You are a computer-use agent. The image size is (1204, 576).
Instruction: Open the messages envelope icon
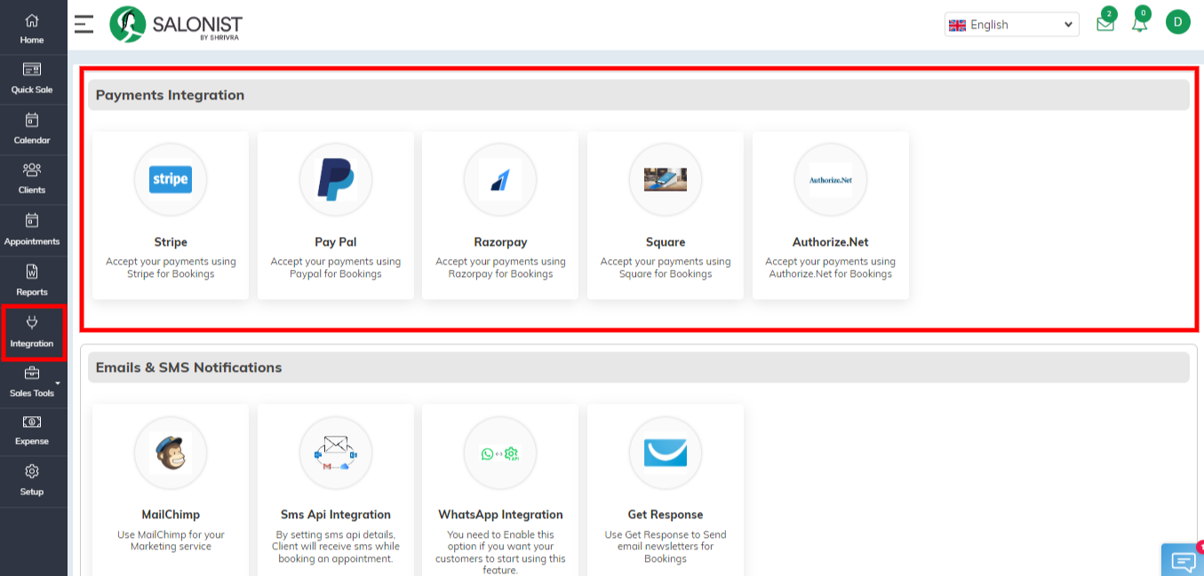[1105, 23]
